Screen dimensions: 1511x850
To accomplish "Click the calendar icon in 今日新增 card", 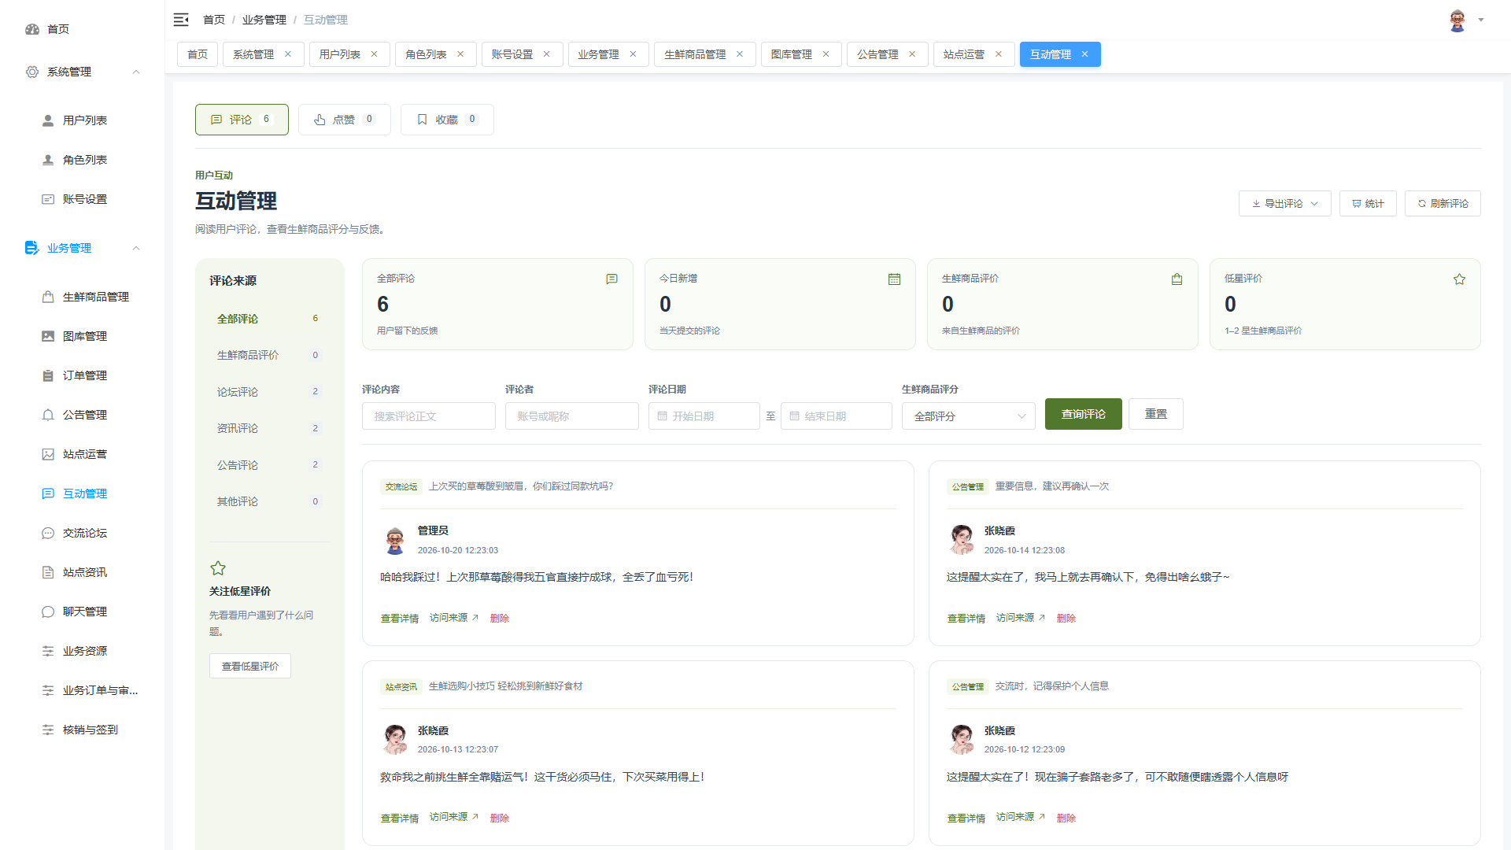I will point(894,279).
